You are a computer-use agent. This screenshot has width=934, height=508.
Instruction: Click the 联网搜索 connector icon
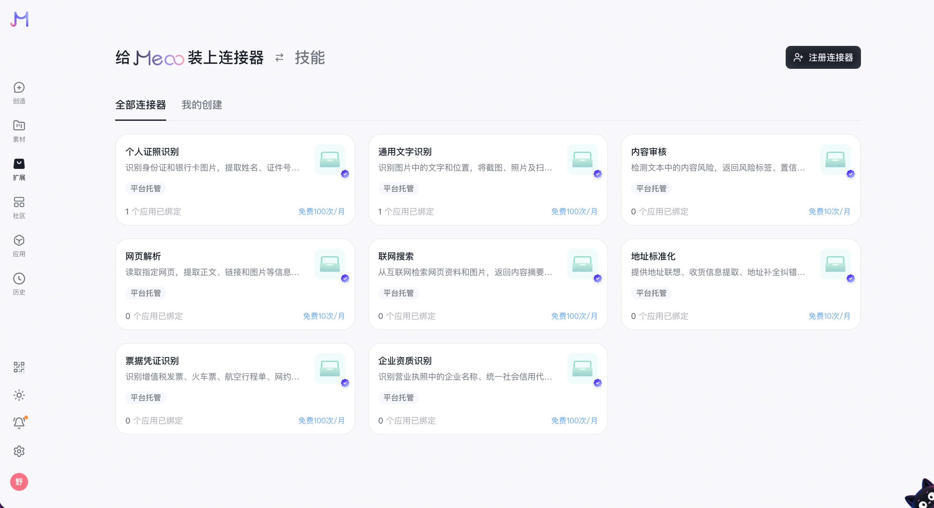coord(583,264)
